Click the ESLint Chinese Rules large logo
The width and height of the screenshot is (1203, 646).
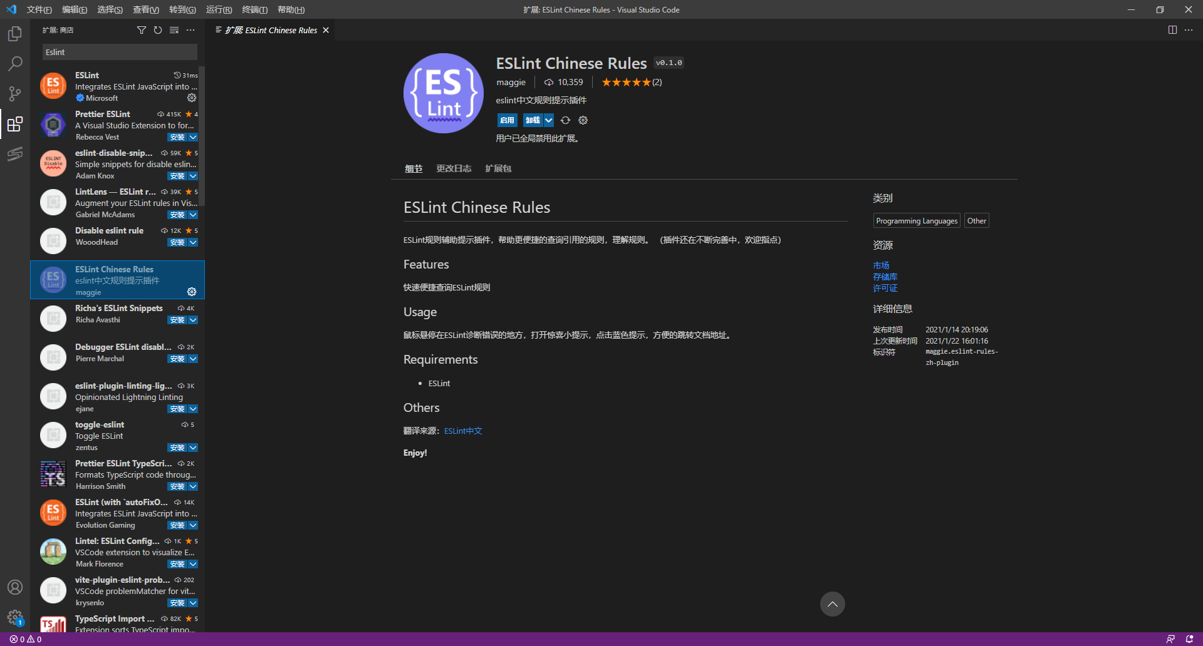point(444,93)
